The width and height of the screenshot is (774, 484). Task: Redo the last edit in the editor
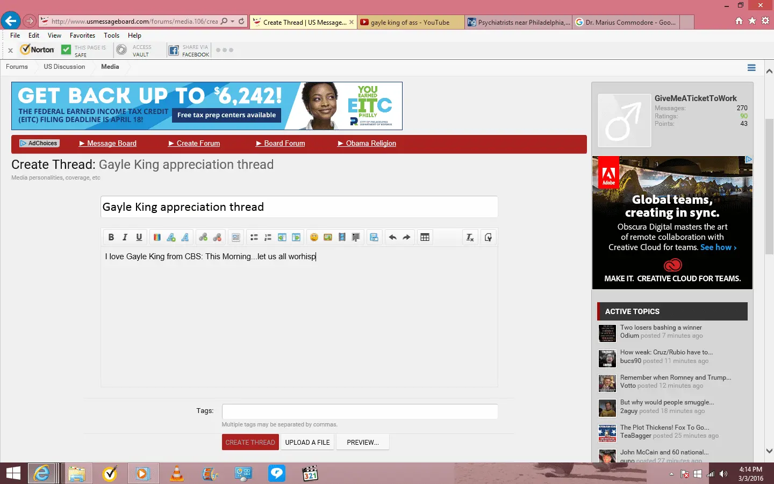point(406,237)
